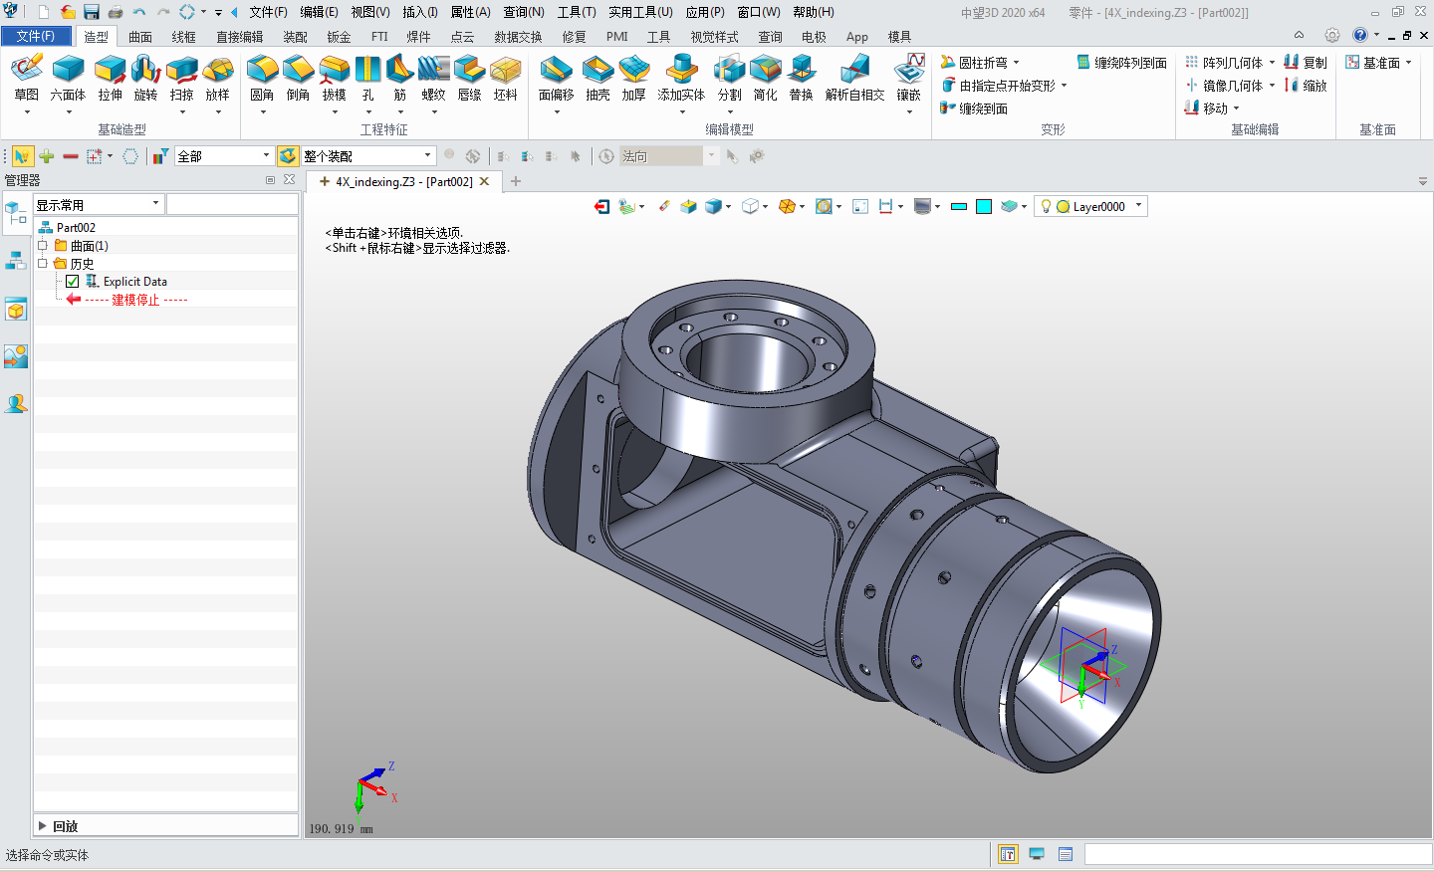The image size is (1434, 872).
Task: Click the cyan color swatch in view toolbar
Action: [x=984, y=206]
